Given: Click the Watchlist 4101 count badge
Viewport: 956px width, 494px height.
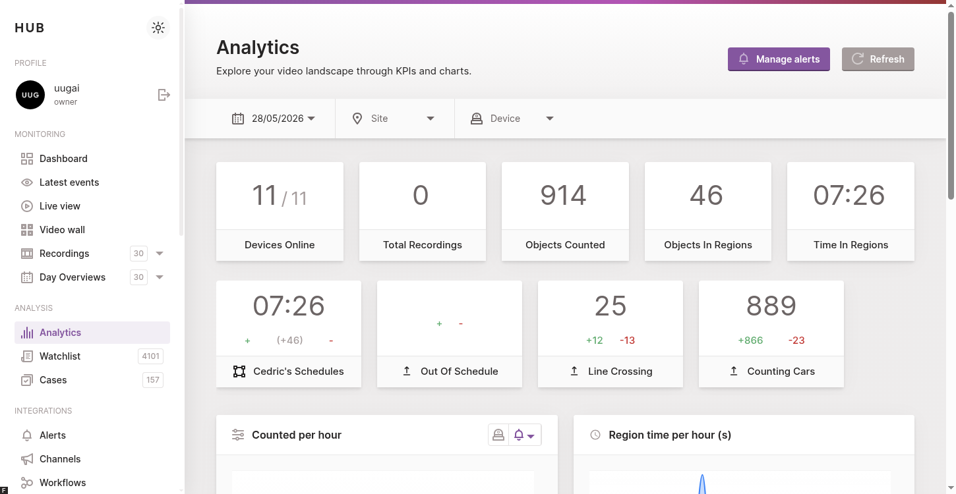Looking at the screenshot, I should click(x=150, y=356).
